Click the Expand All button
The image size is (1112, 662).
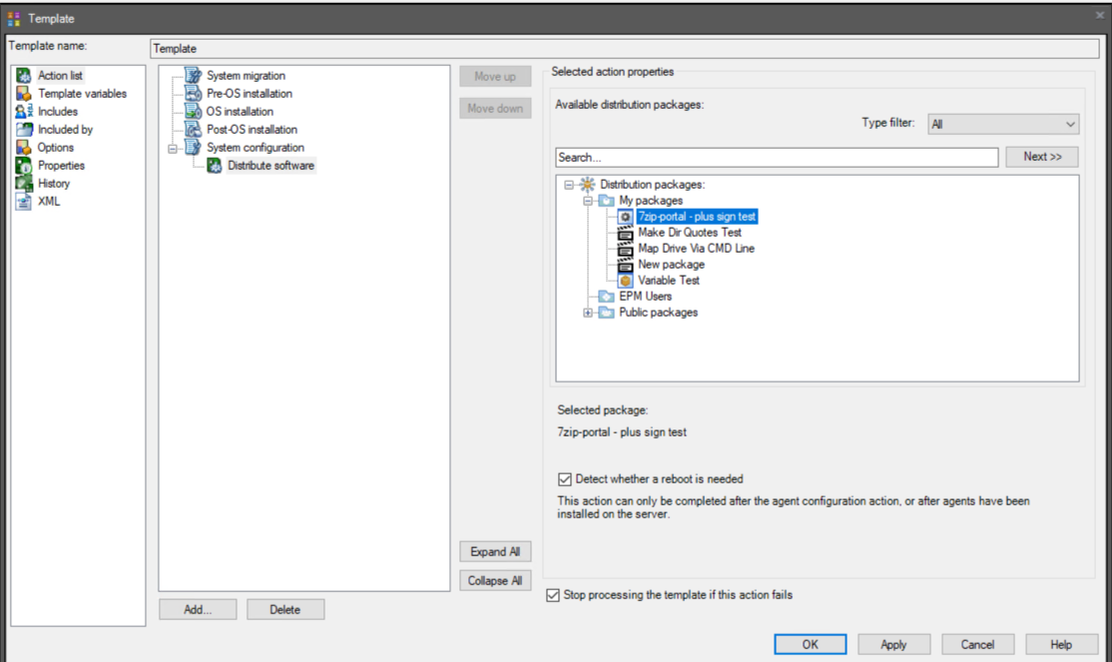tap(495, 551)
